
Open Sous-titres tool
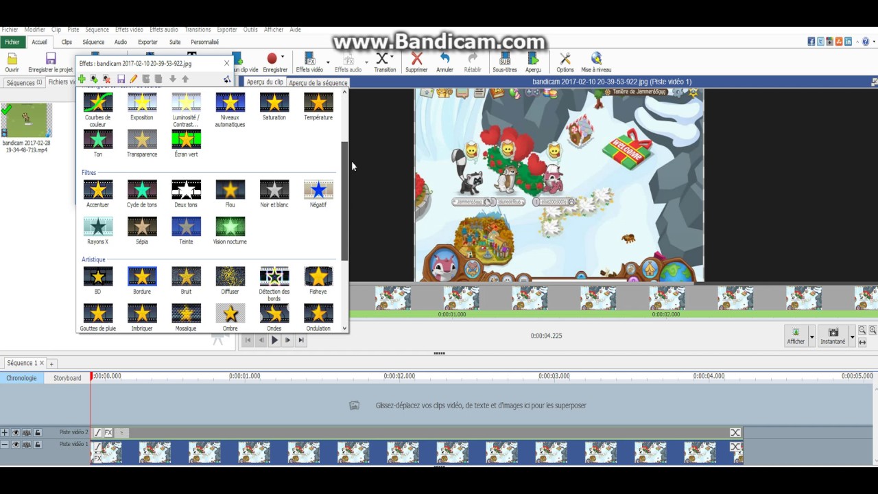pos(505,62)
